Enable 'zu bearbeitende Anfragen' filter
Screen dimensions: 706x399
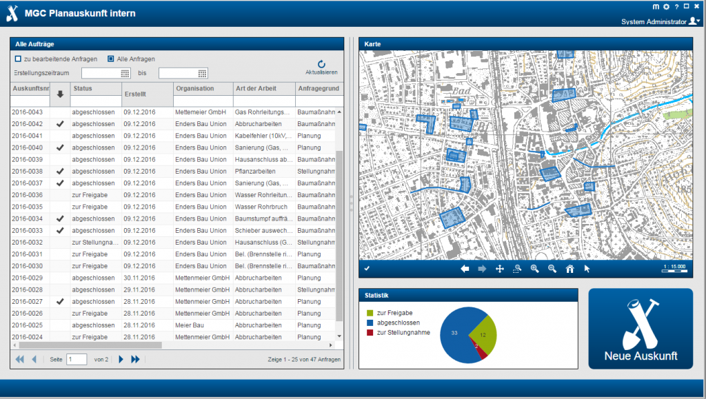coord(19,59)
